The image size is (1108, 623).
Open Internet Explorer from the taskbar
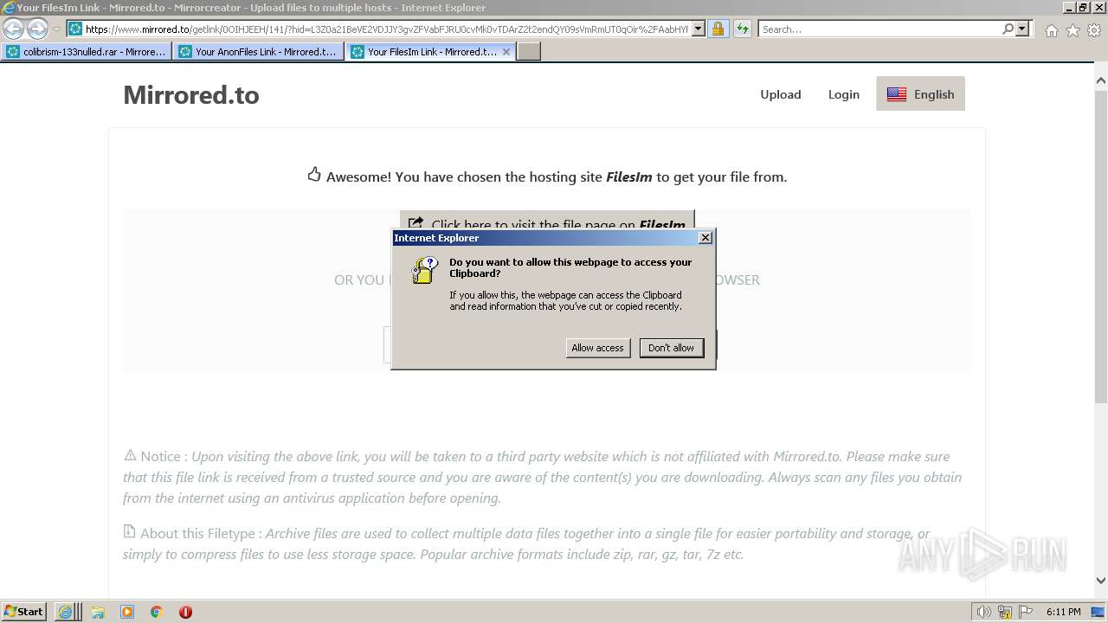coord(66,612)
